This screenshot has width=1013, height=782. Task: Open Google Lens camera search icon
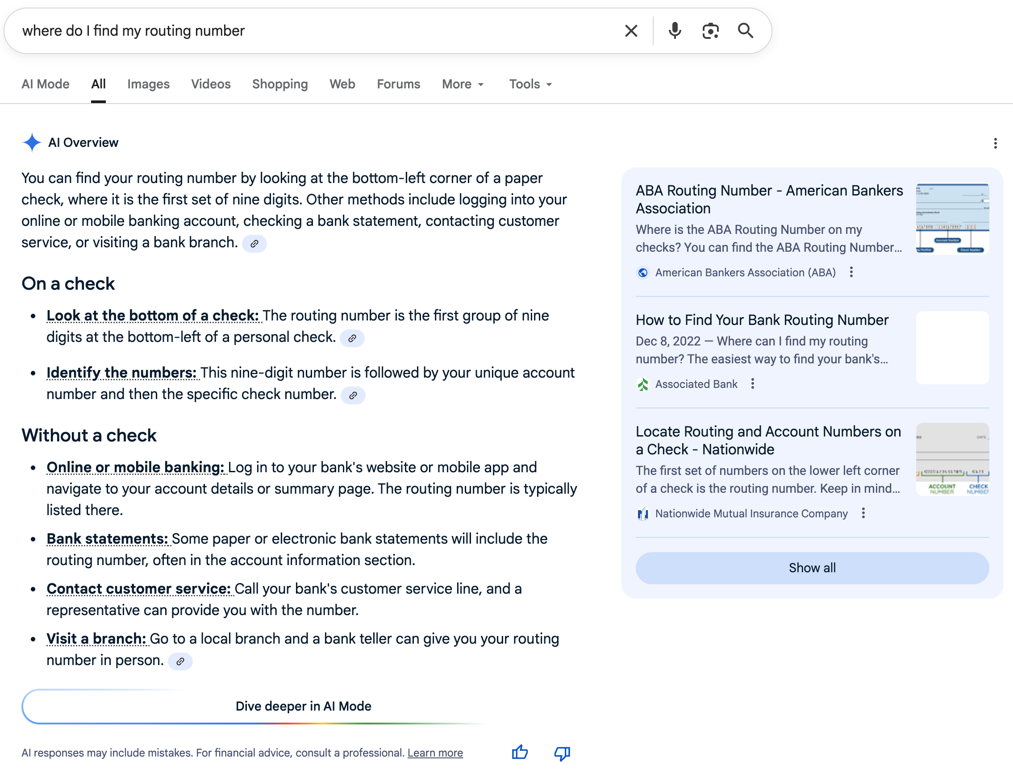[710, 31]
